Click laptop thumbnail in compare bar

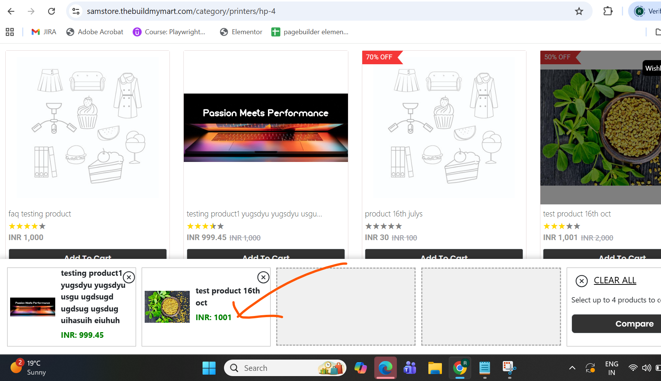click(x=33, y=307)
